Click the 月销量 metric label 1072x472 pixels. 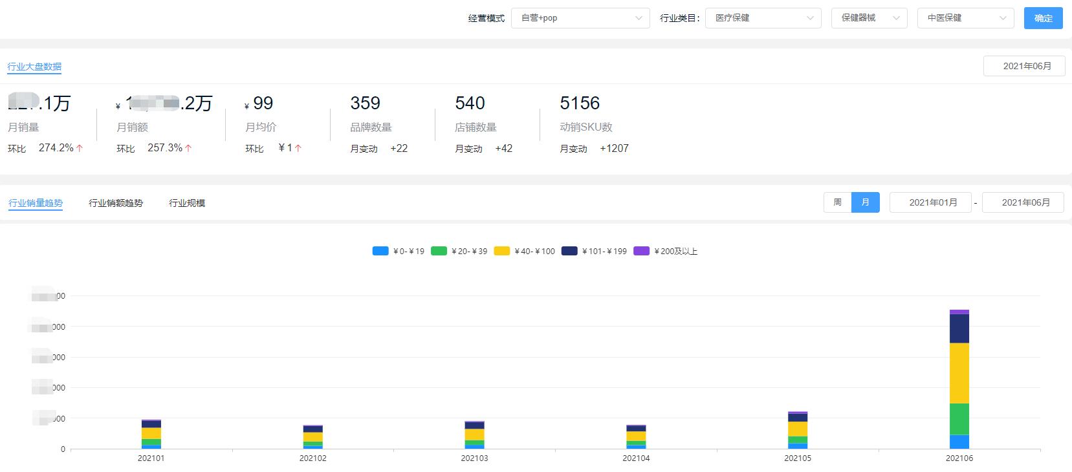(23, 127)
